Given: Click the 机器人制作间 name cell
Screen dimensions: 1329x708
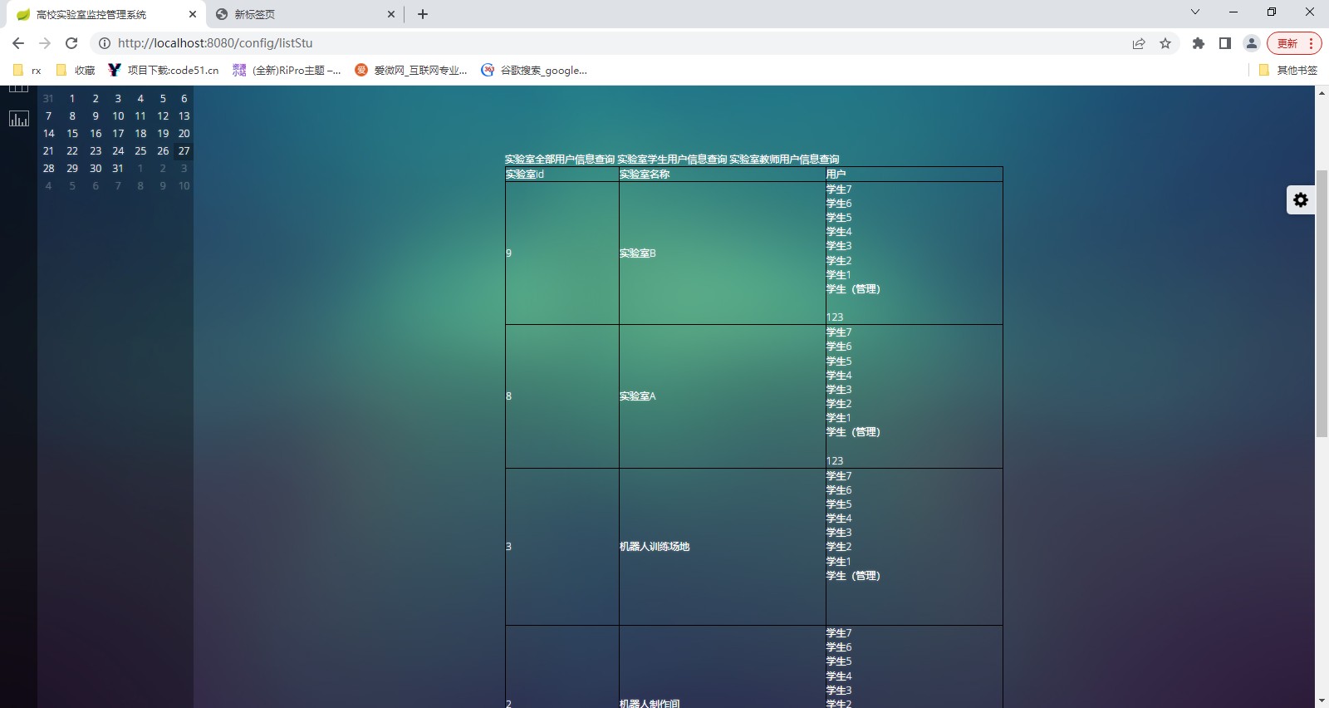Looking at the screenshot, I should (x=723, y=667).
